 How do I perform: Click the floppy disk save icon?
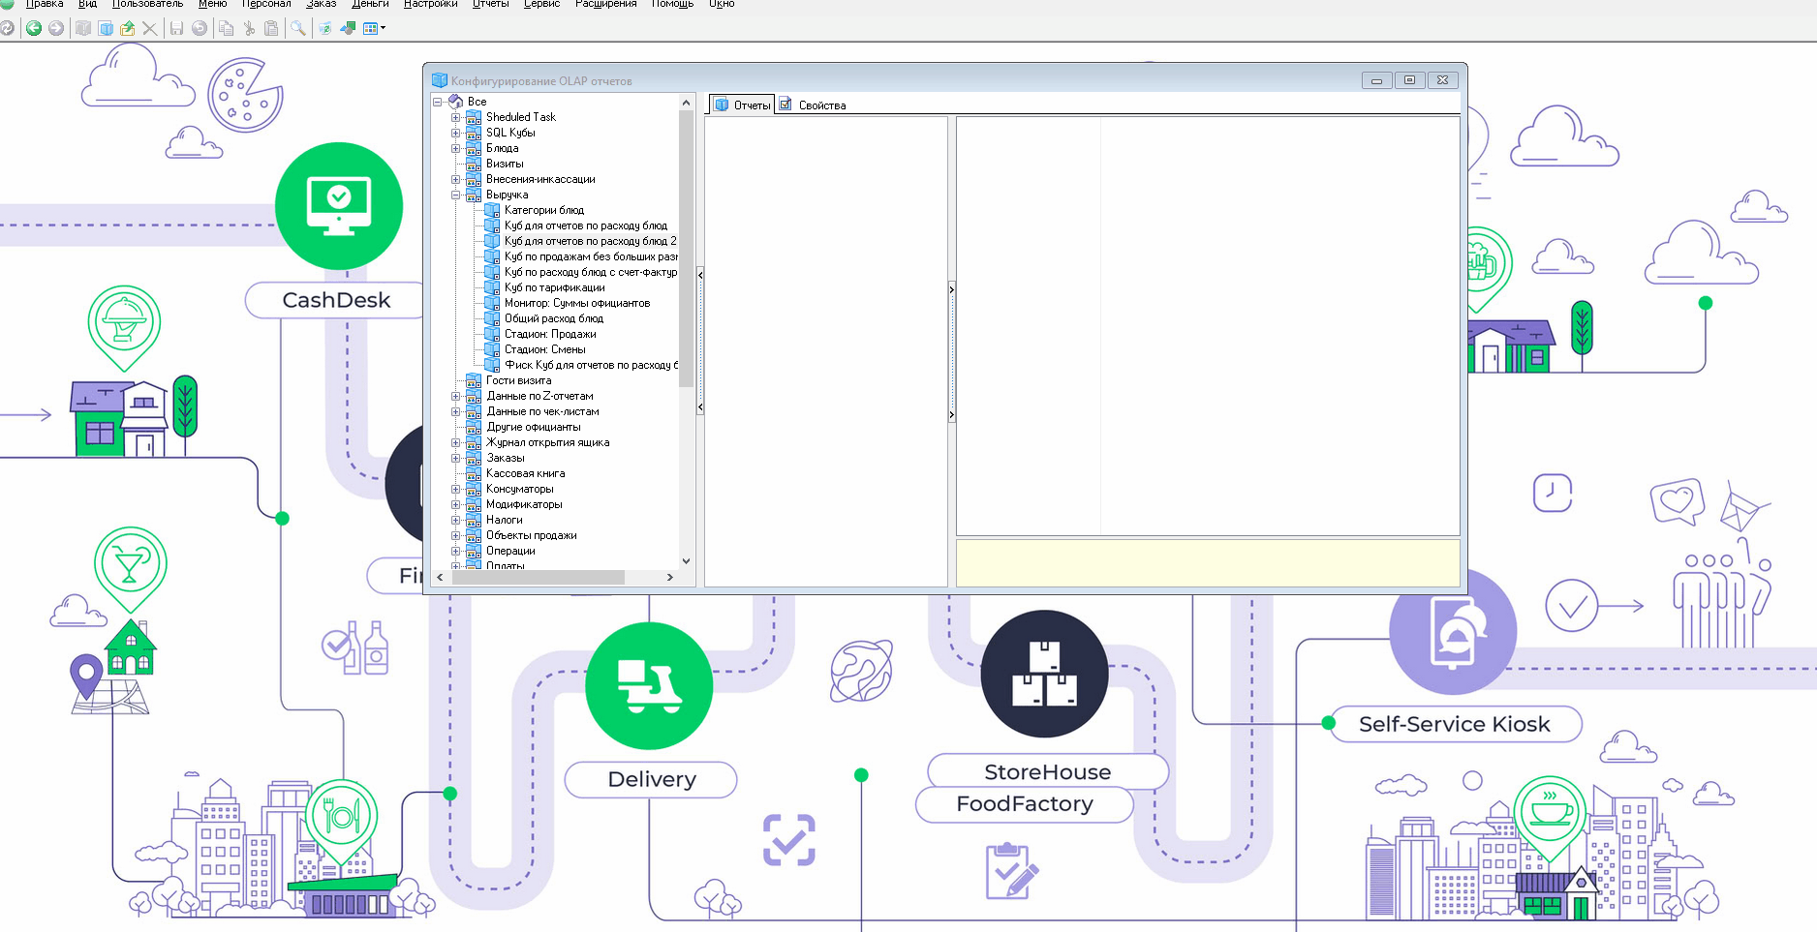click(176, 28)
